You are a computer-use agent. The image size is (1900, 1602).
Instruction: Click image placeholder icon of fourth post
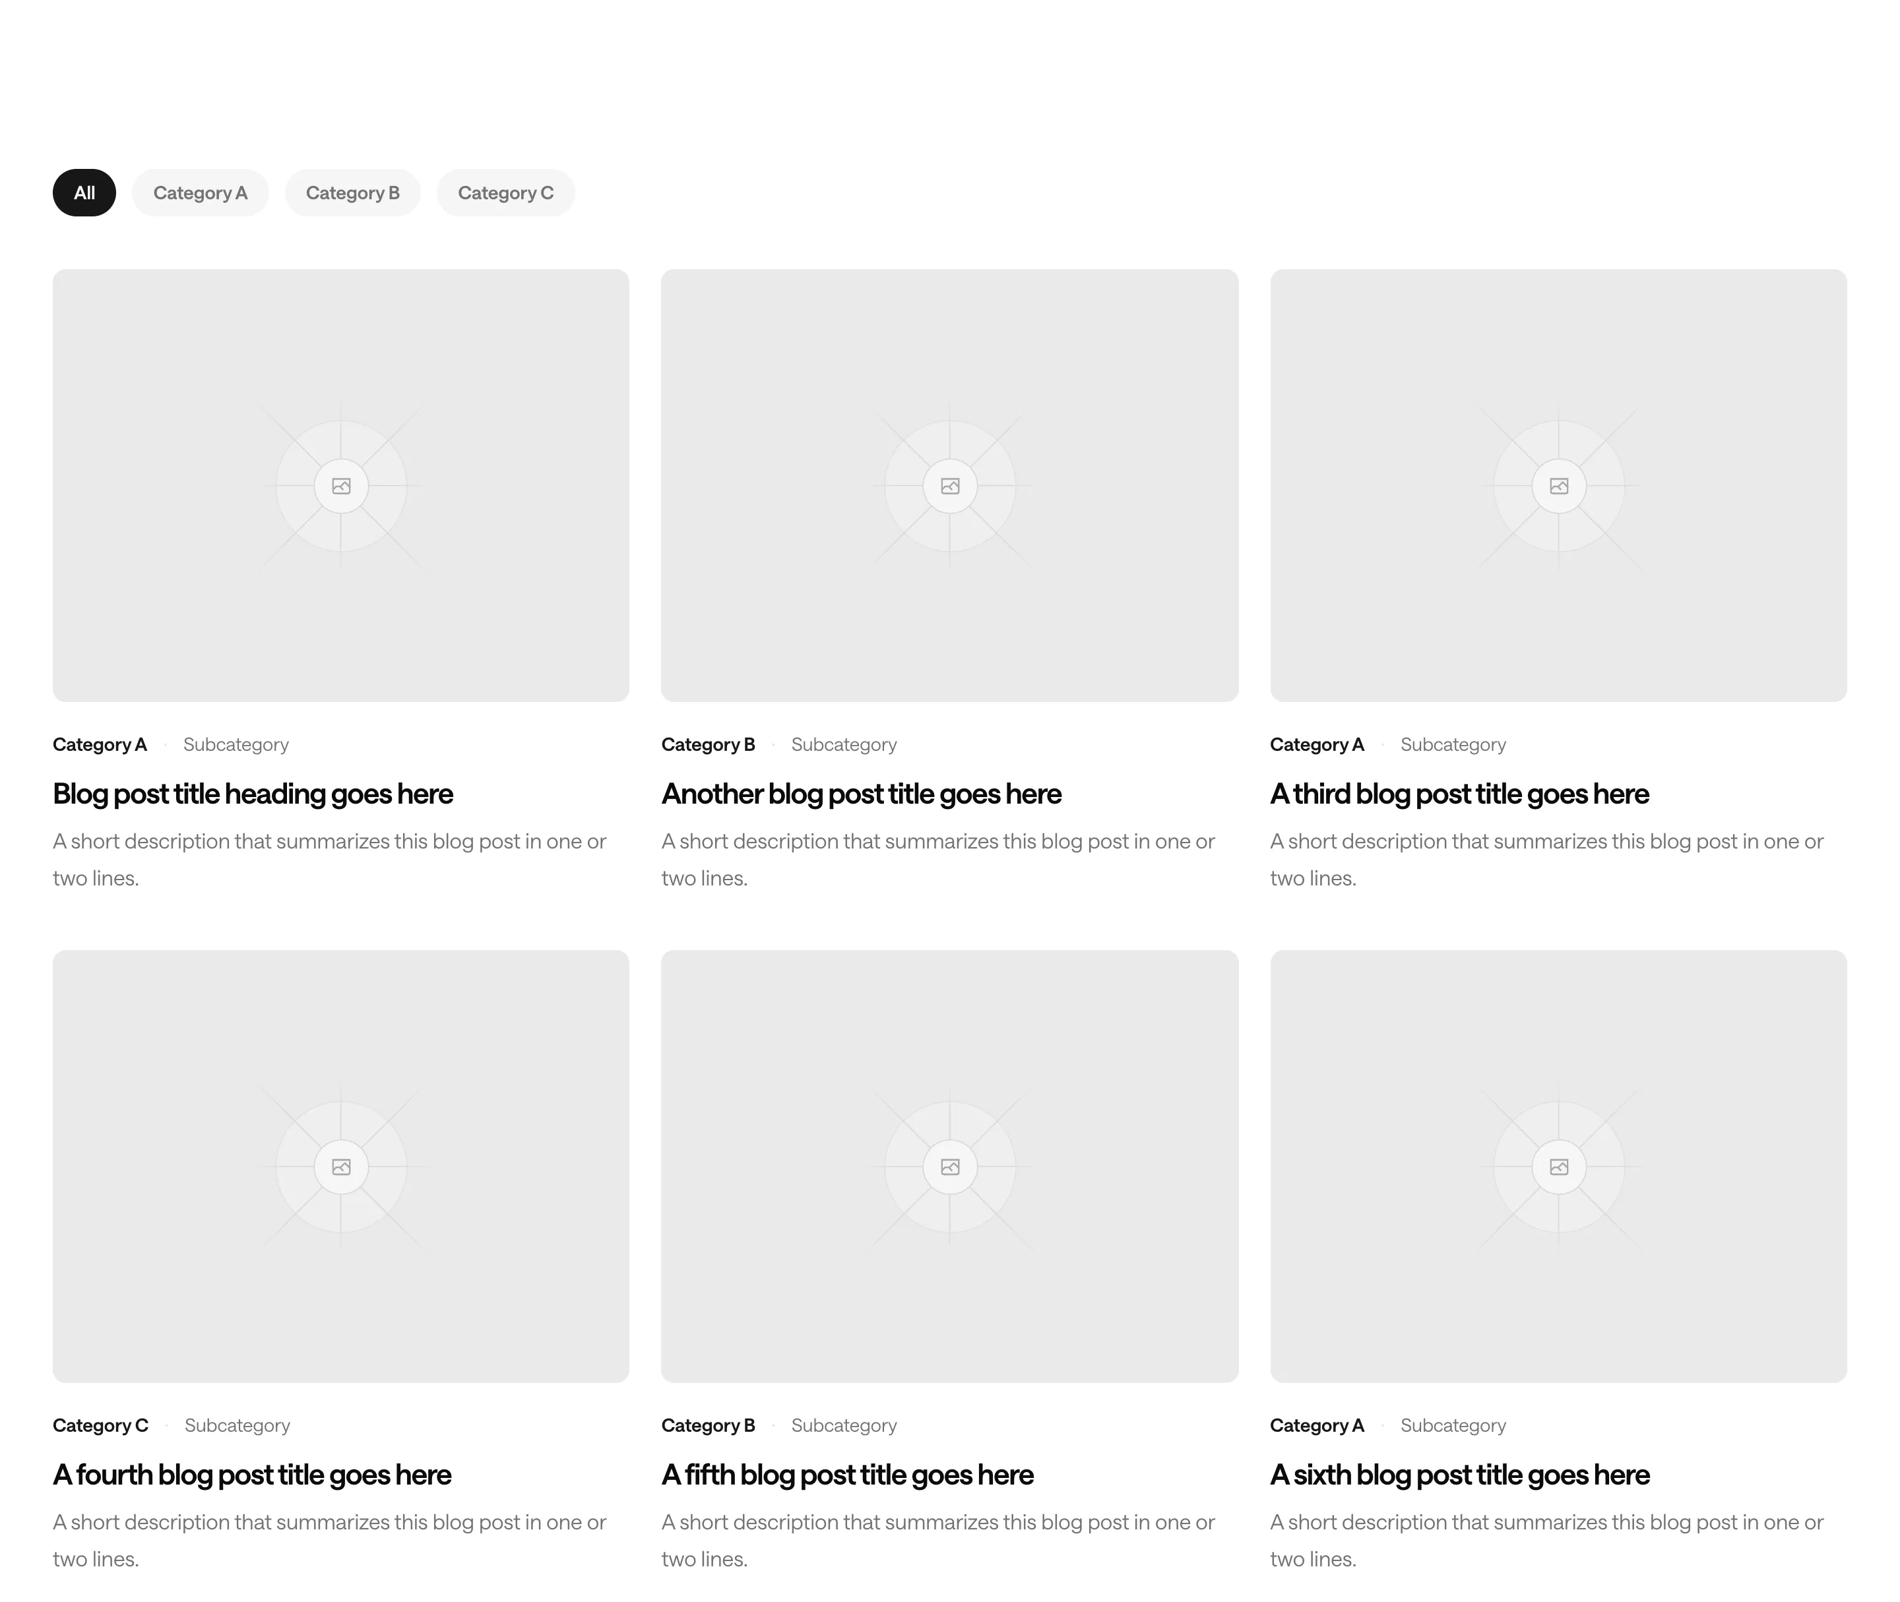point(342,1167)
